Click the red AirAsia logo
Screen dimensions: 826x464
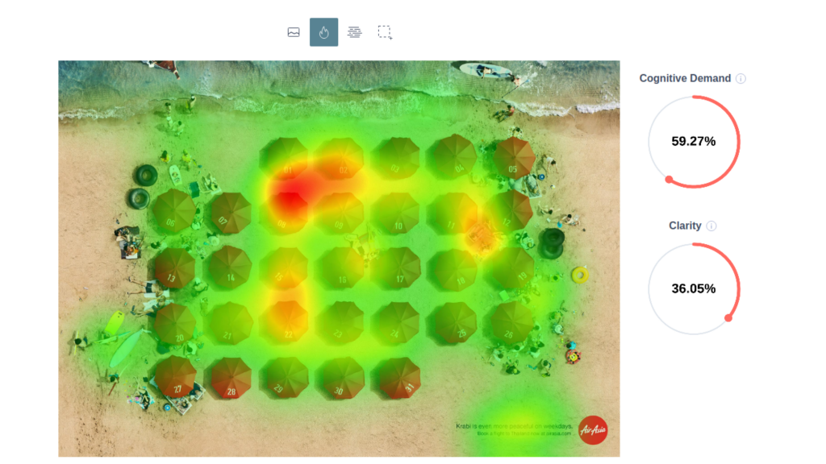pos(593,429)
